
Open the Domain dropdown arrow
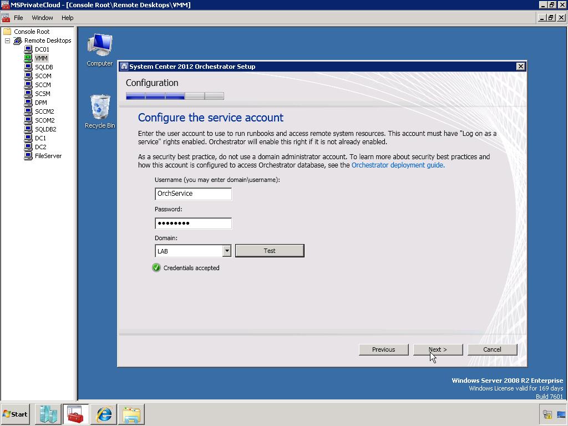pos(227,251)
